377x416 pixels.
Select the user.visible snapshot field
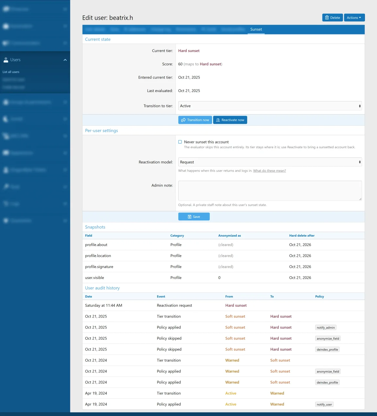95,278
